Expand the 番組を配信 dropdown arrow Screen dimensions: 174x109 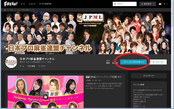(154, 4)
